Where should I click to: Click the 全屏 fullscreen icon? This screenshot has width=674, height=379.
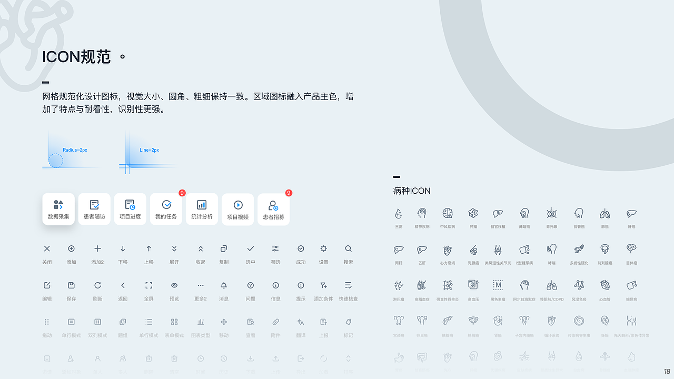click(149, 285)
